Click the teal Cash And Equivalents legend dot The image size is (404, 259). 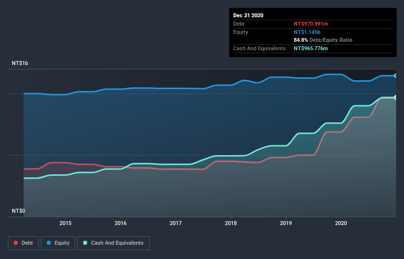tap(85, 243)
